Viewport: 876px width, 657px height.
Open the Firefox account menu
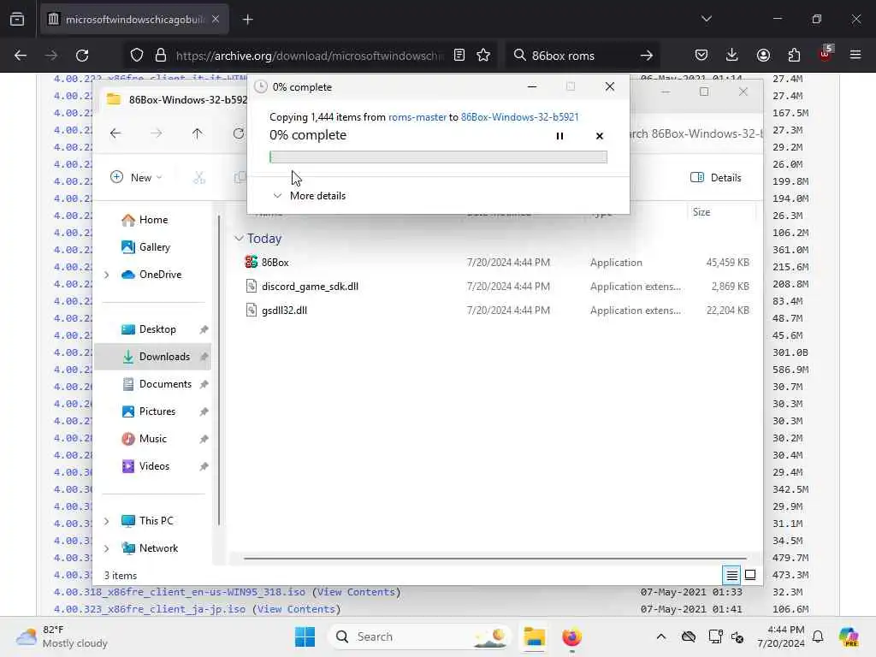763,56
